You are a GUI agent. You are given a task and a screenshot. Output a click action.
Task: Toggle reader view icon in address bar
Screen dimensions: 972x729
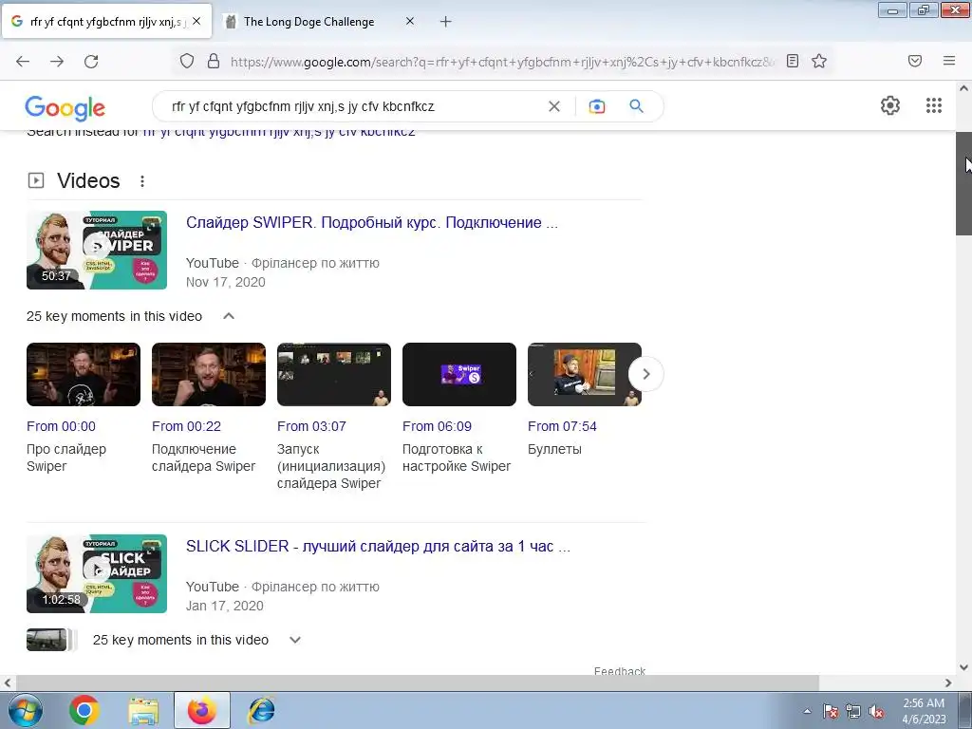pyautogui.click(x=793, y=61)
